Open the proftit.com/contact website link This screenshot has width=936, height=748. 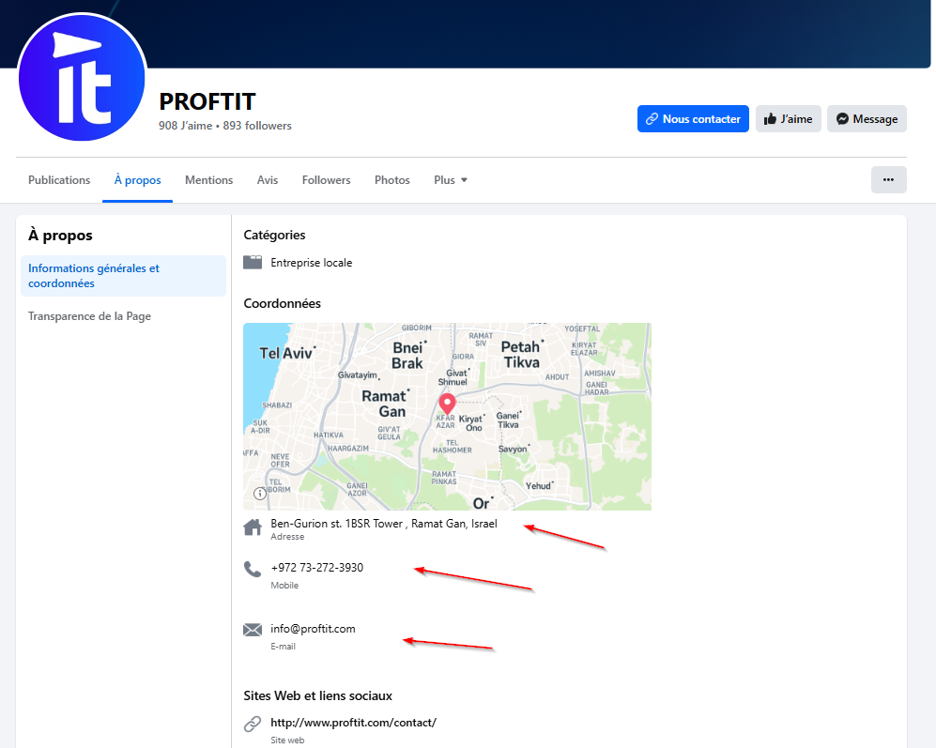(x=353, y=723)
